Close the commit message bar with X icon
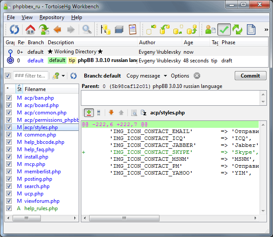Viewport: 273px width, 237px height. click(x=197, y=76)
